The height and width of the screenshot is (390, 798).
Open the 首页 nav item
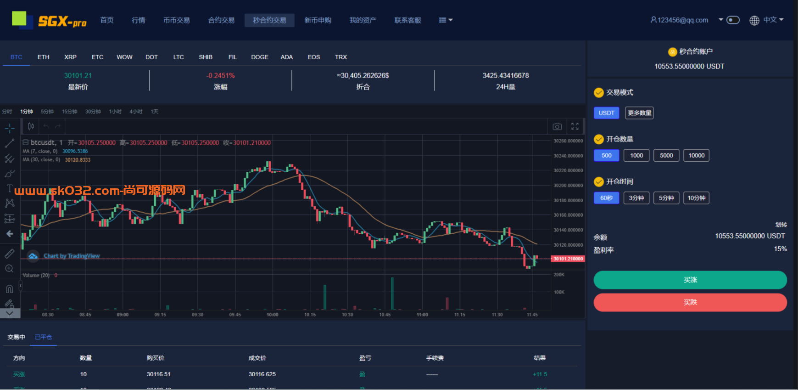(107, 20)
